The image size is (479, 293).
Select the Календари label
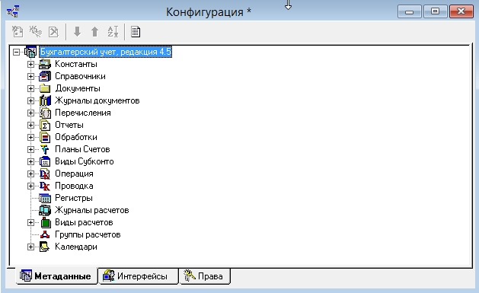point(76,247)
